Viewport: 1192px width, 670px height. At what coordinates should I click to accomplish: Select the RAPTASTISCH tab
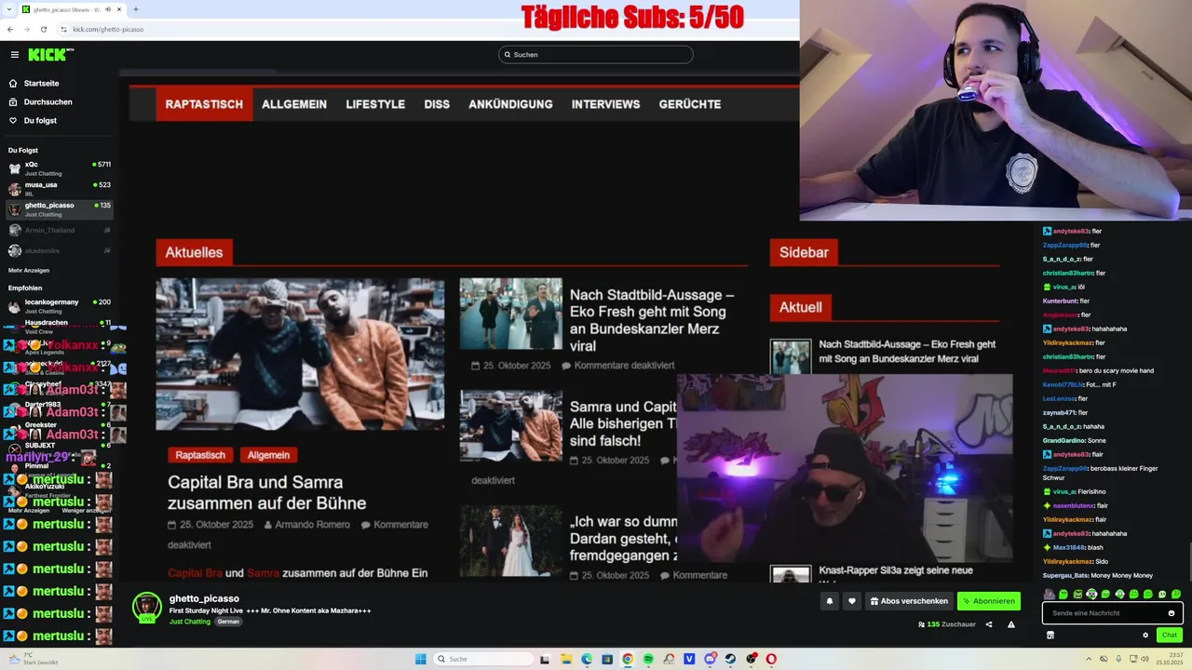[204, 104]
